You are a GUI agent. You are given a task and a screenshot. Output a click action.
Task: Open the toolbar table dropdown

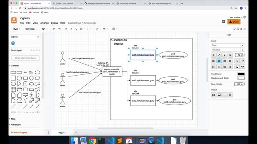(115, 29)
